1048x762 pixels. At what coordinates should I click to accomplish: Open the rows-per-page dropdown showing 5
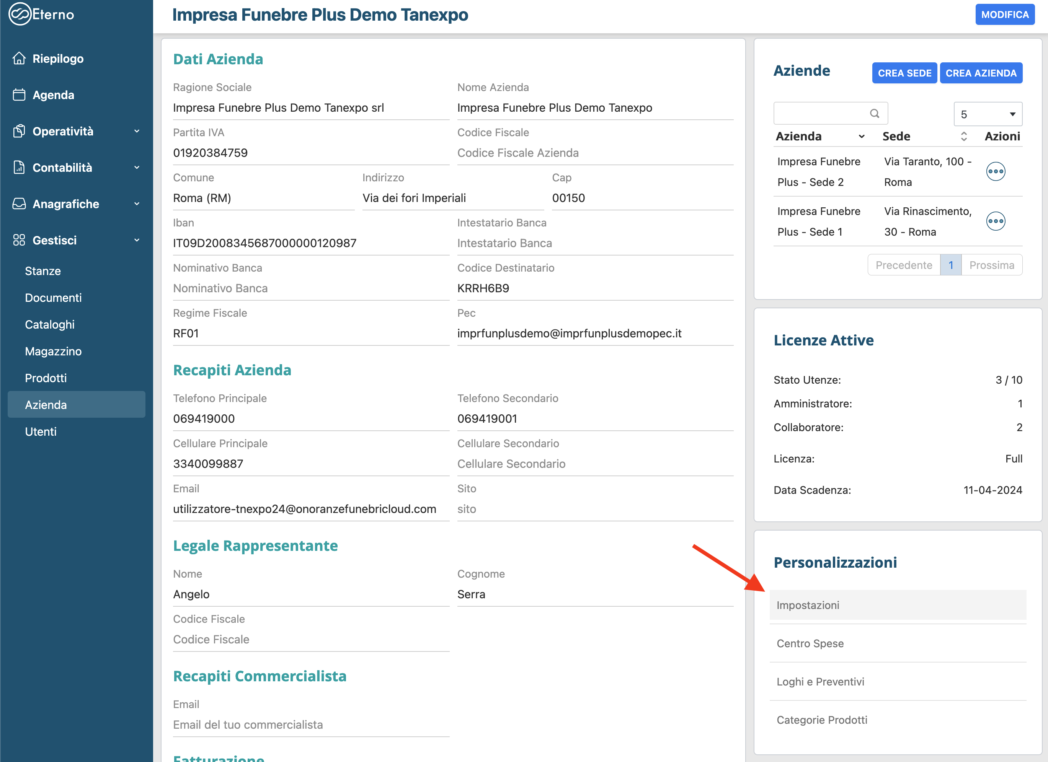coord(988,114)
